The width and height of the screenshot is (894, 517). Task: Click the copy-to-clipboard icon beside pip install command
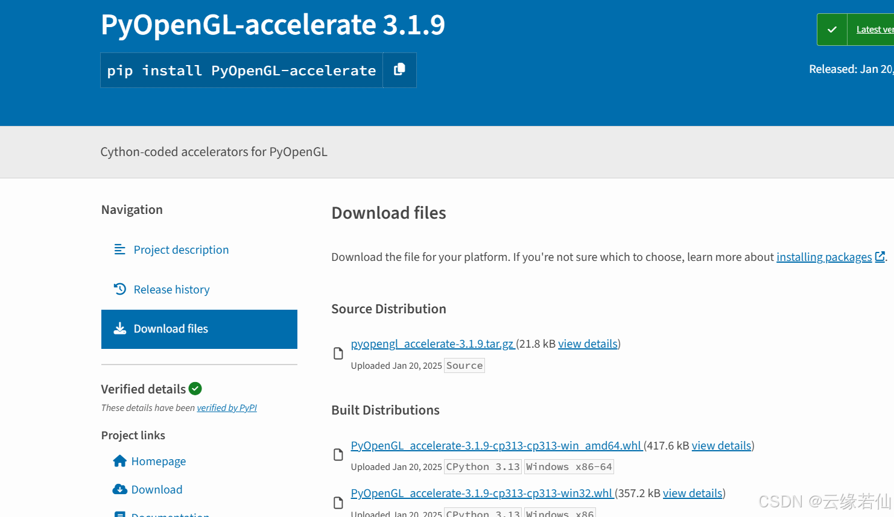[399, 70]
